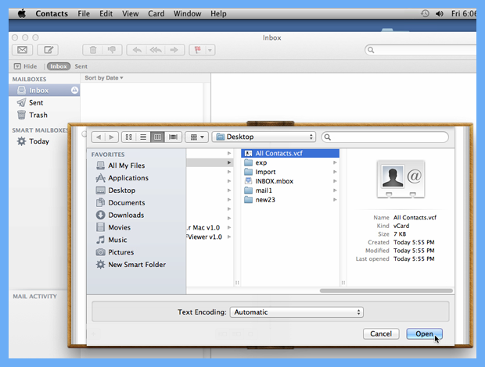Click the file dialog search field
Screen dimensions: 485x367
click(x=385, y=137)
